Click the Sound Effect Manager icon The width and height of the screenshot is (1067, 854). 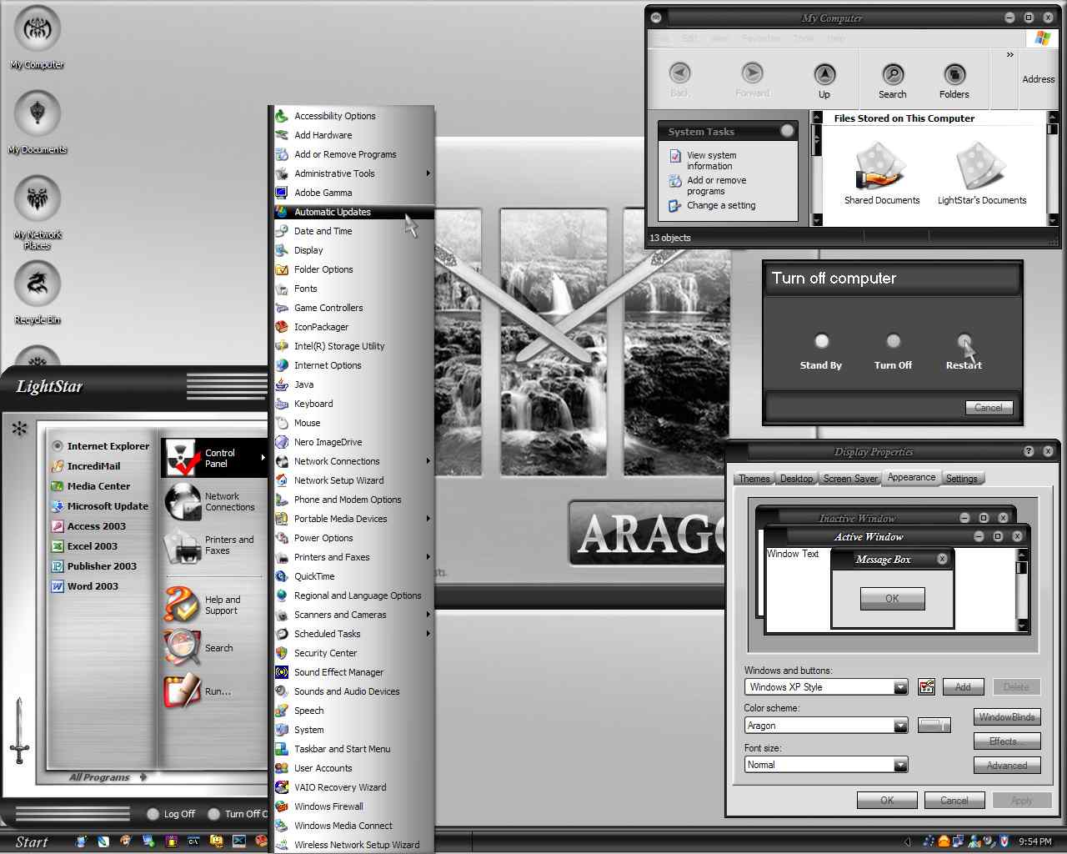click(x=282, y=672)
